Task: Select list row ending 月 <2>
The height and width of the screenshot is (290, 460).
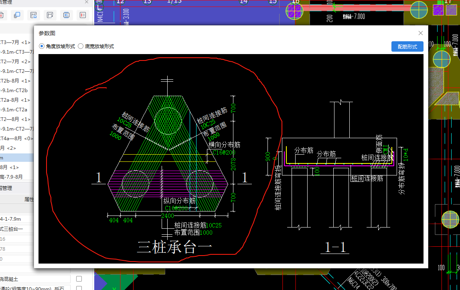Action: point(17,148)
